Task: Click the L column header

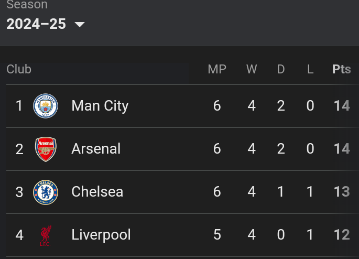Action: [310, 69]
